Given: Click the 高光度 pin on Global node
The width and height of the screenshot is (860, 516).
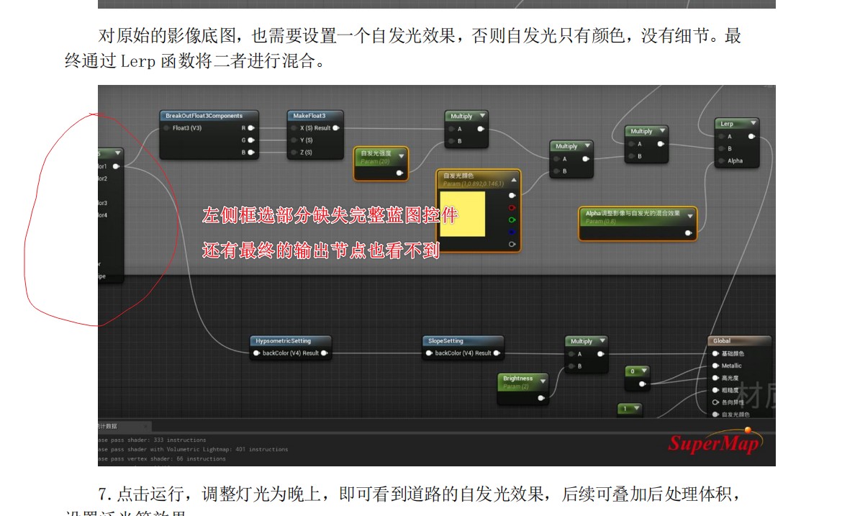Looking at the screenshot, I should [715, 378].
